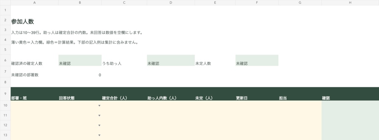
Task: Click the 未確認の部署数 label cell
Action: [34, 72]
